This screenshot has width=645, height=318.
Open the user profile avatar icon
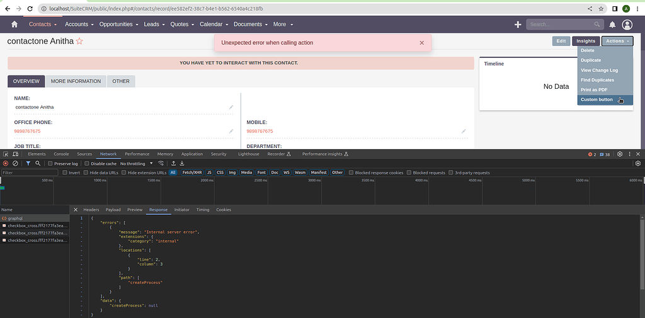[627, 25]
